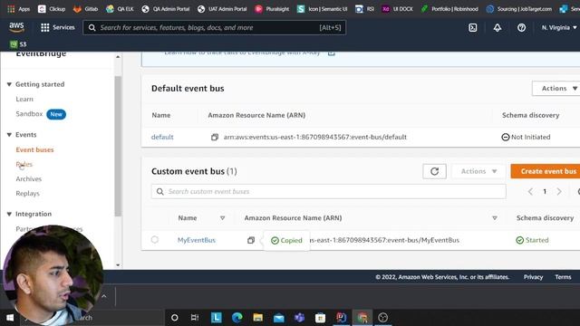Click page number 1 in pagination
580x326 pixels.
coord(545,191)
